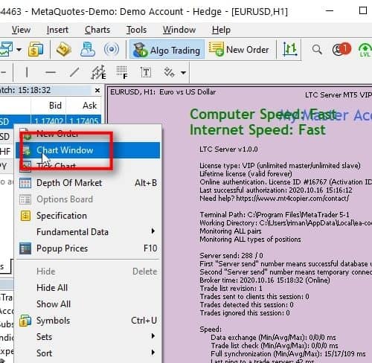372x363 pixels.
Task: Click the Options Board entry
Action: [88, 199]
